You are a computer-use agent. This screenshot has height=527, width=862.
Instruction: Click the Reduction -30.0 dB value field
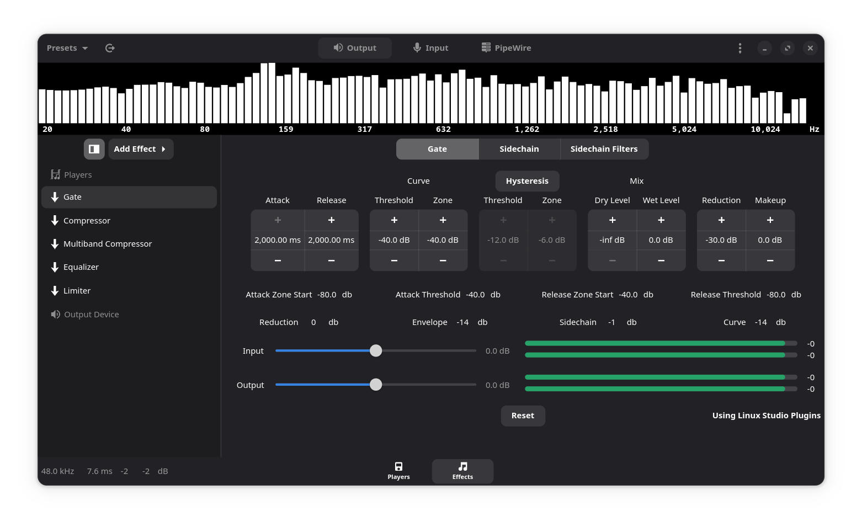coord(721,240)
